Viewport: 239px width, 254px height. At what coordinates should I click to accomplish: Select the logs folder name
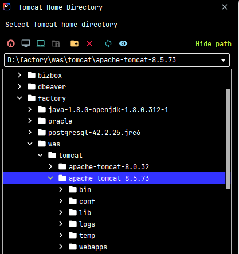[87, 224]
